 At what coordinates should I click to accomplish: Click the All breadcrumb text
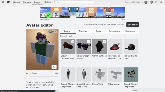70,36
